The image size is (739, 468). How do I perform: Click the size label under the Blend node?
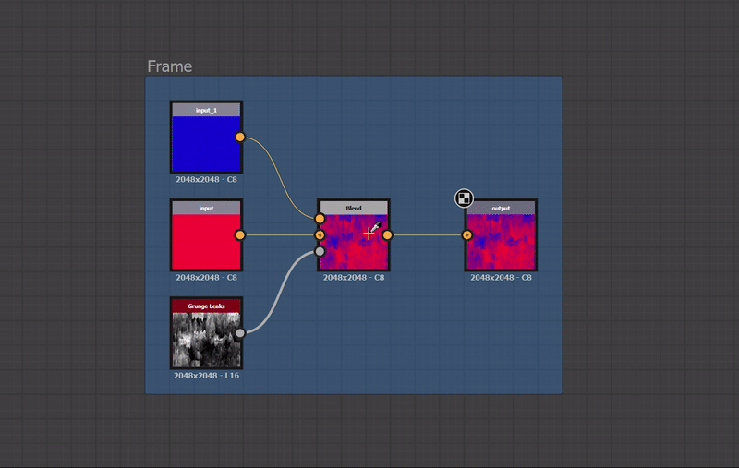[x=354, y=277]
